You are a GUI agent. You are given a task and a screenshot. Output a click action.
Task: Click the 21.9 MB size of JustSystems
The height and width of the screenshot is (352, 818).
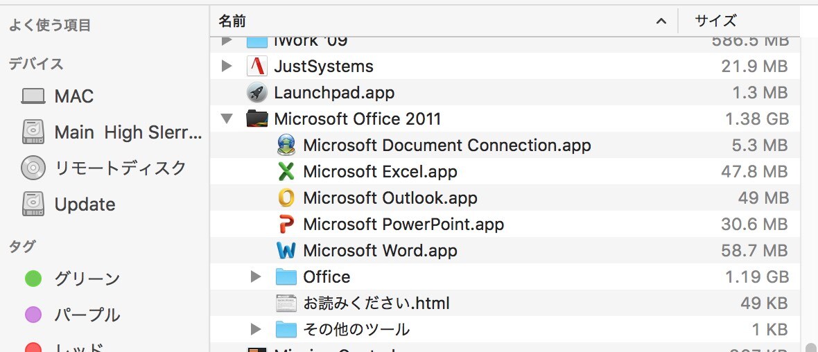[754, 67]
